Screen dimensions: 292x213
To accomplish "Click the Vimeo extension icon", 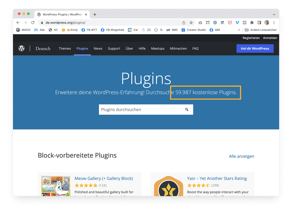I will click(x=237, y=23).
